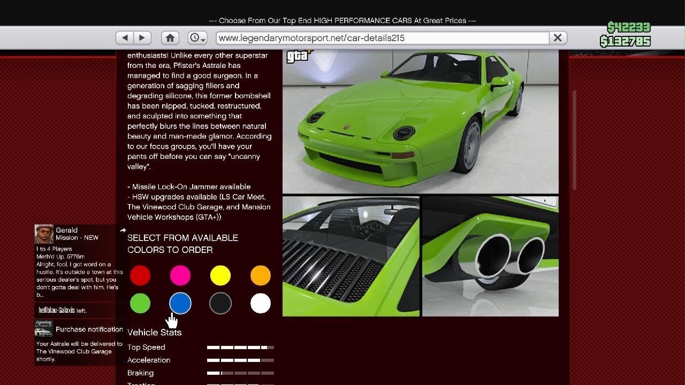View the engine grille car thumbnail

(351, 256)
